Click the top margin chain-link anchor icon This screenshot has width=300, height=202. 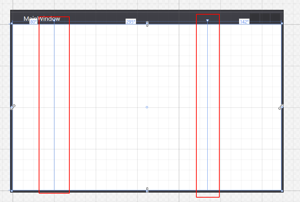(147, 24)
